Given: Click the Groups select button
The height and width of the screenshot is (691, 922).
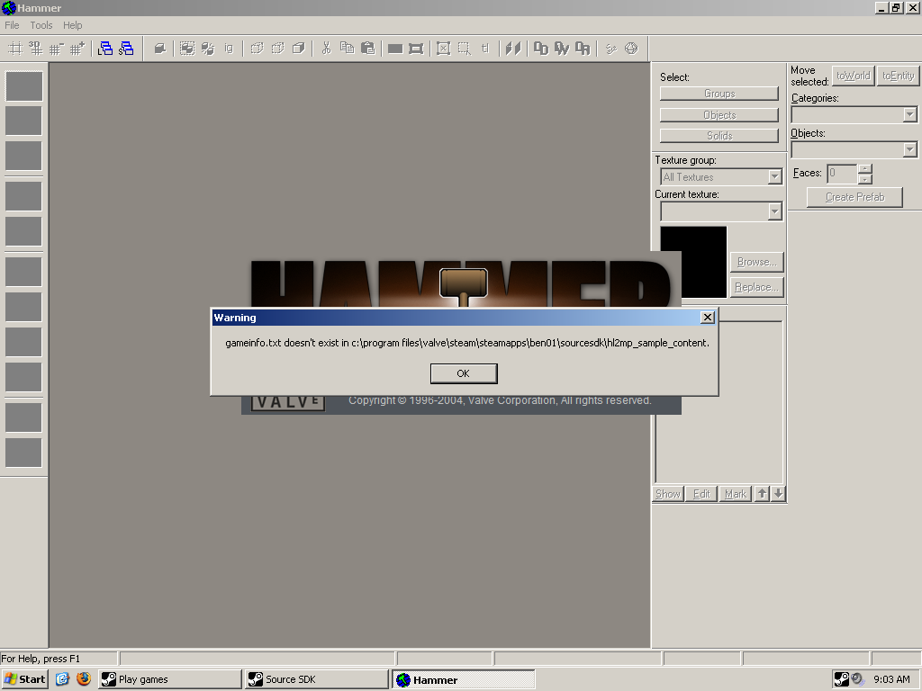Looking at the screenshot, I should 719,94.
